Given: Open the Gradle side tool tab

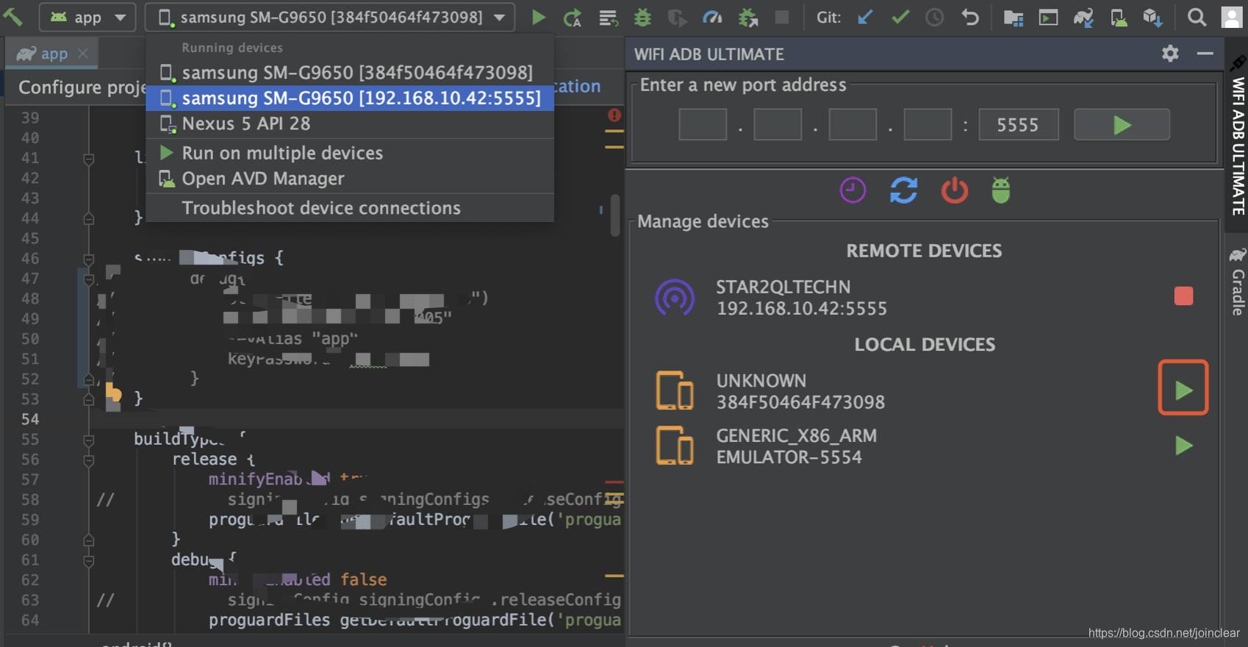Looking at the screenshot, I should point(1238,282).
